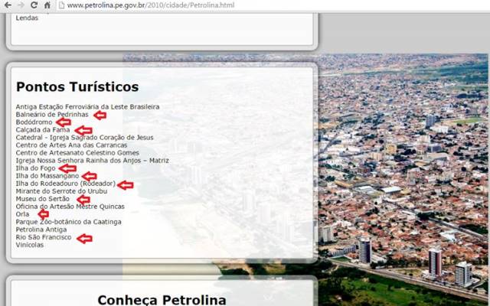
Task: Open the Lendas link
Action: [27, 18]
